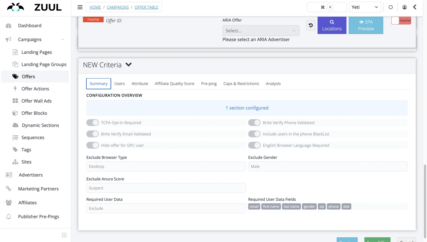Click the reset history icon beside ARIA Offer
Screen dimensions: 427x242
311,25
